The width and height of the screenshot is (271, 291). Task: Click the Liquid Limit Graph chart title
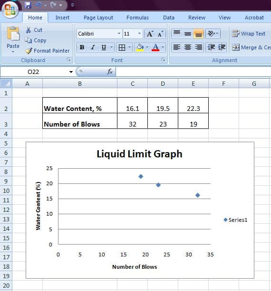pos(139,154)
